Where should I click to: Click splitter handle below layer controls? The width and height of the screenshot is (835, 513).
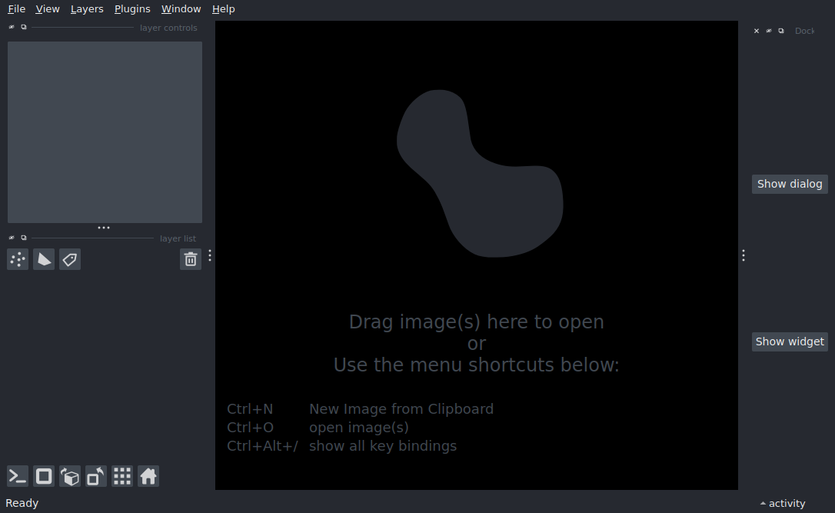104,228
